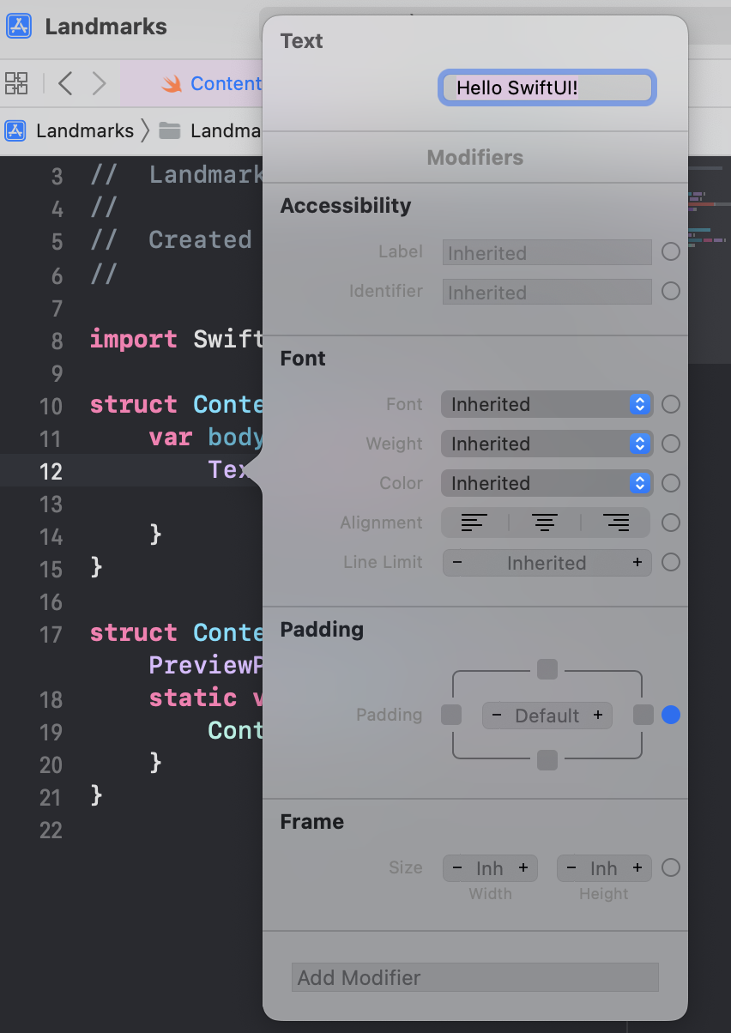Open the Font dropdown
Image resolution: width=731 pixels, height=1033 pixels.
coord(547,404)
